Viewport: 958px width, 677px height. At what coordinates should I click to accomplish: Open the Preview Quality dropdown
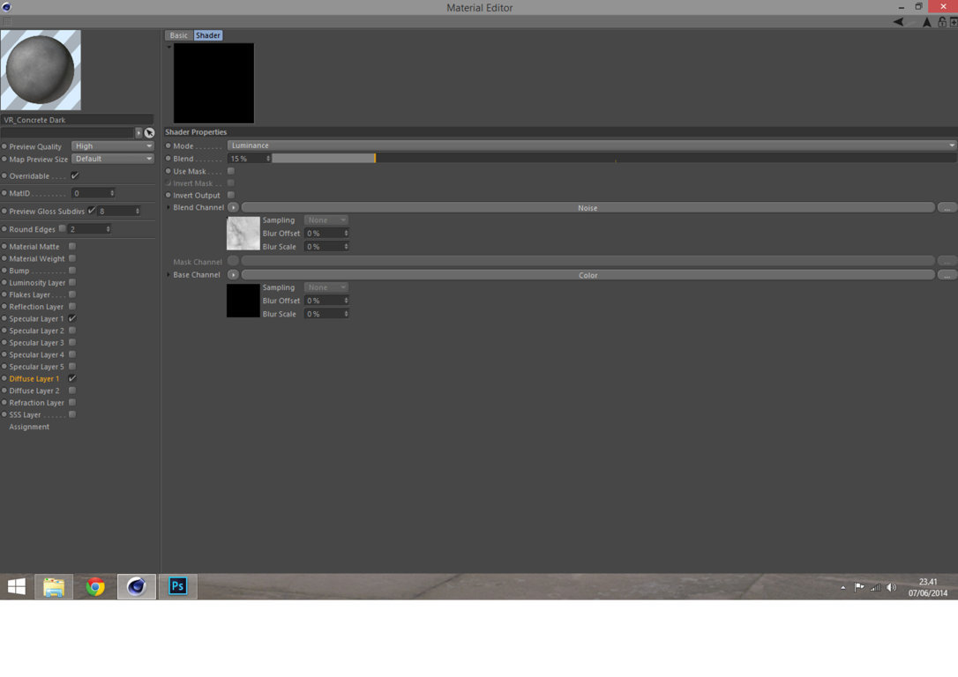(112, 146)
